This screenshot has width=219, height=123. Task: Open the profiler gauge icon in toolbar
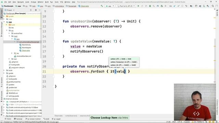(158, 6)
